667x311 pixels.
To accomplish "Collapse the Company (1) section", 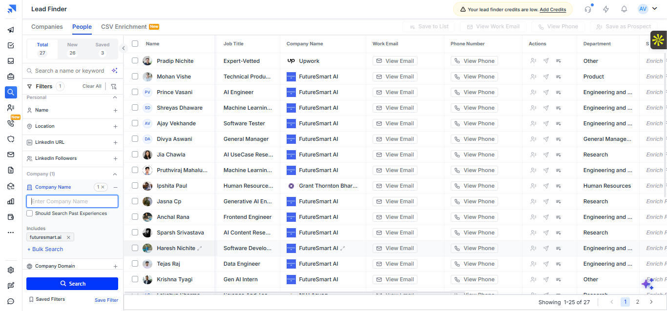I will [115, 174].
